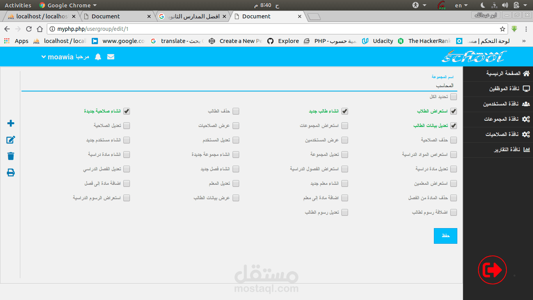Screen dimensions: 533x300
Task: Open messages via the envelope icon
Action: click(x=110, y=57)
